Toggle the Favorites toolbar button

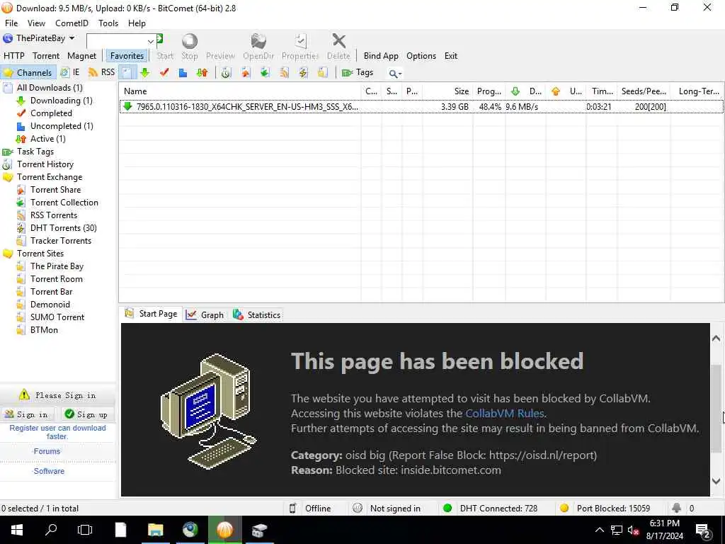tap(127, 56)
